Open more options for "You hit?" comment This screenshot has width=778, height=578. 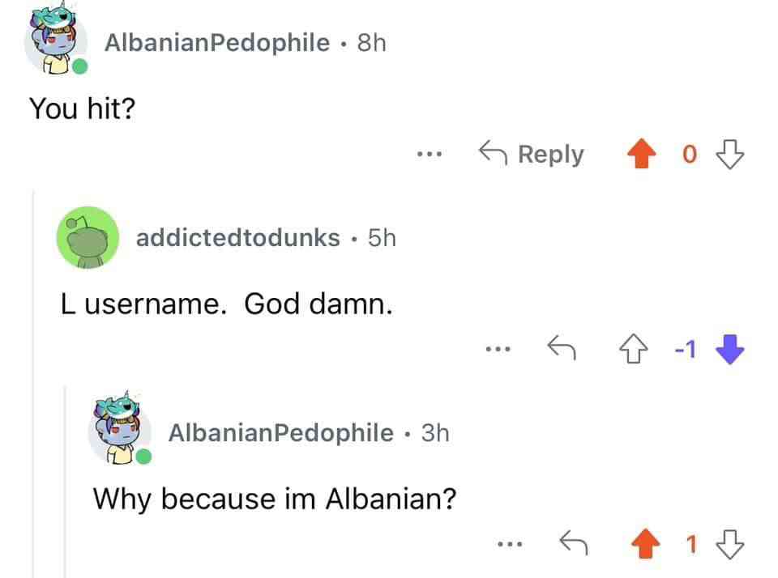point(430,154)
